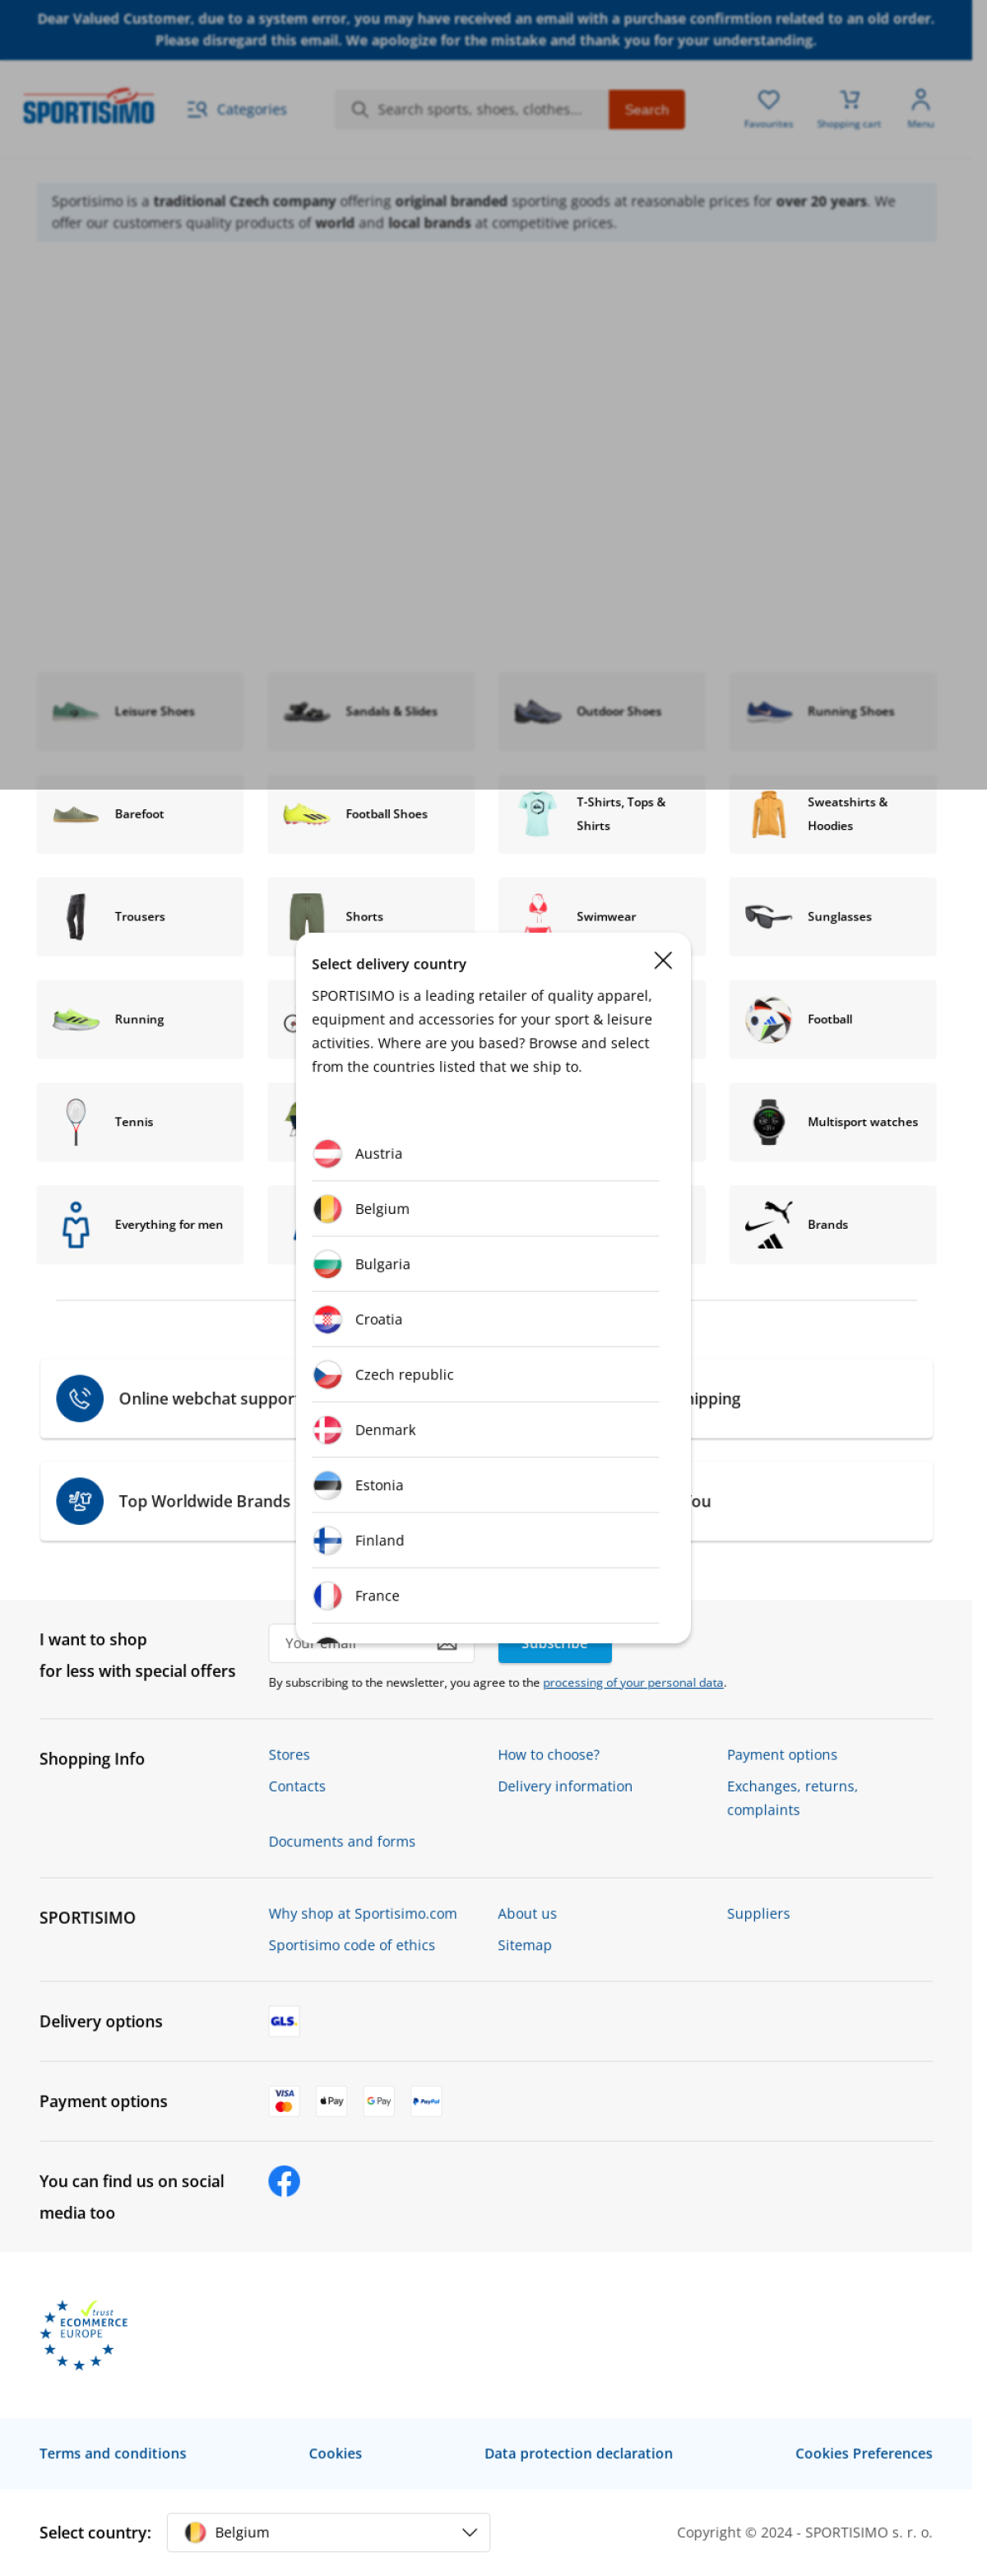The image size is (987, 2576).
Task: Close the delivery country dialog
Action: click(662, 960)
